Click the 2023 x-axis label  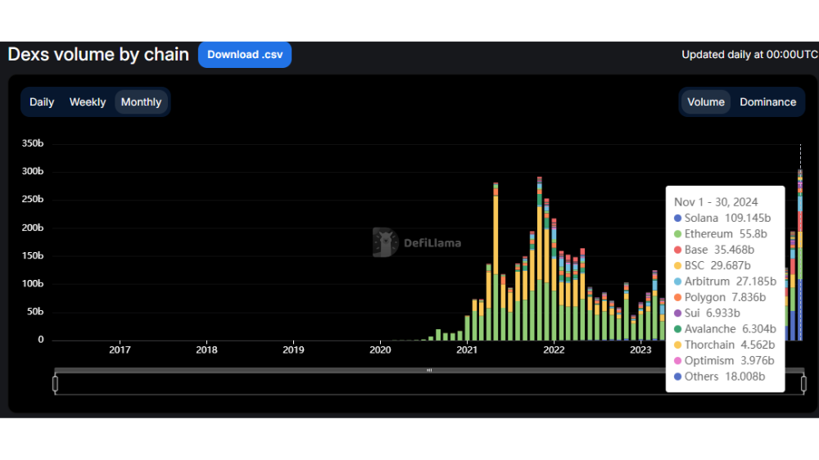[x=640, y=350]
